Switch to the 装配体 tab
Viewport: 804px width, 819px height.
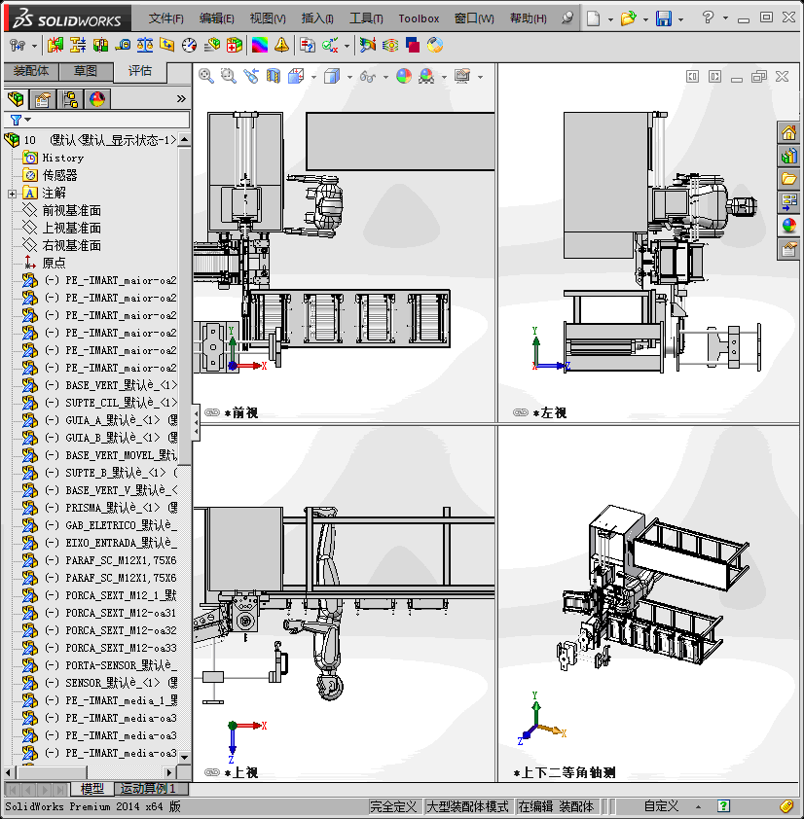pos(31,71)
